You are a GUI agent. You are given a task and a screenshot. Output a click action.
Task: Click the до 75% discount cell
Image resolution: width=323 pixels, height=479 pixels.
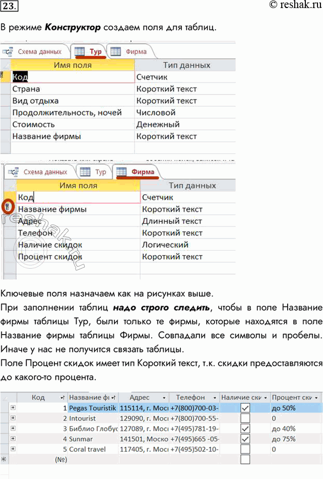coord(296,439)
